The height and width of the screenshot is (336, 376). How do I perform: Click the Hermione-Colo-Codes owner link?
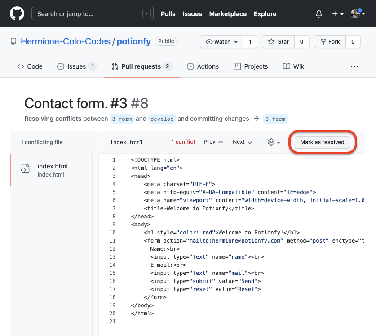coord(66,42)
